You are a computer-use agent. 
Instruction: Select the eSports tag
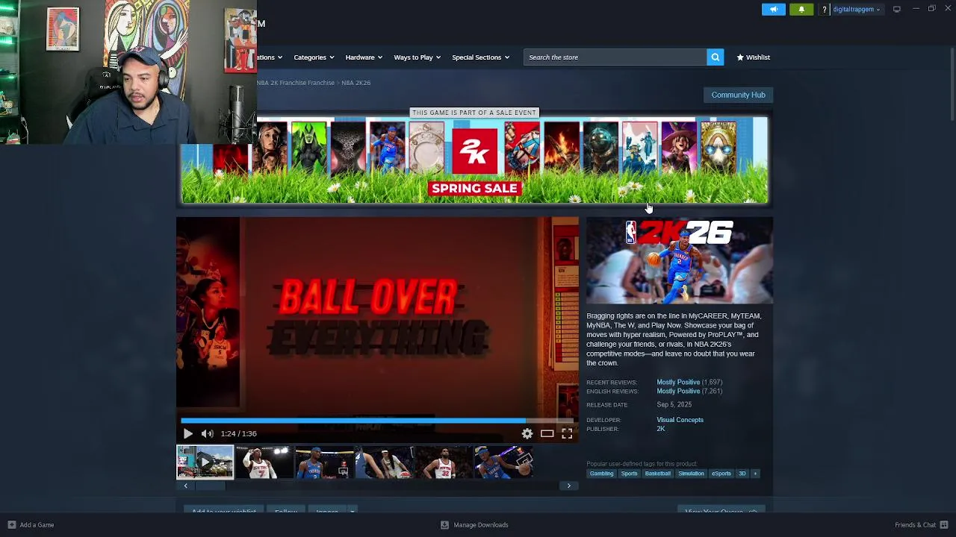click(x=721, y=474)
